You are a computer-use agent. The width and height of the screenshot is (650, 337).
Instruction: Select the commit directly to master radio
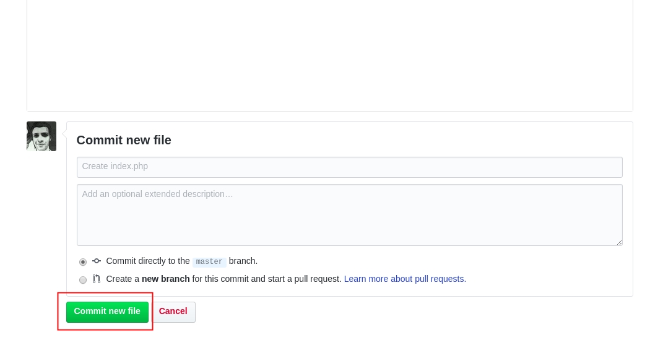[x=83, y=262]
